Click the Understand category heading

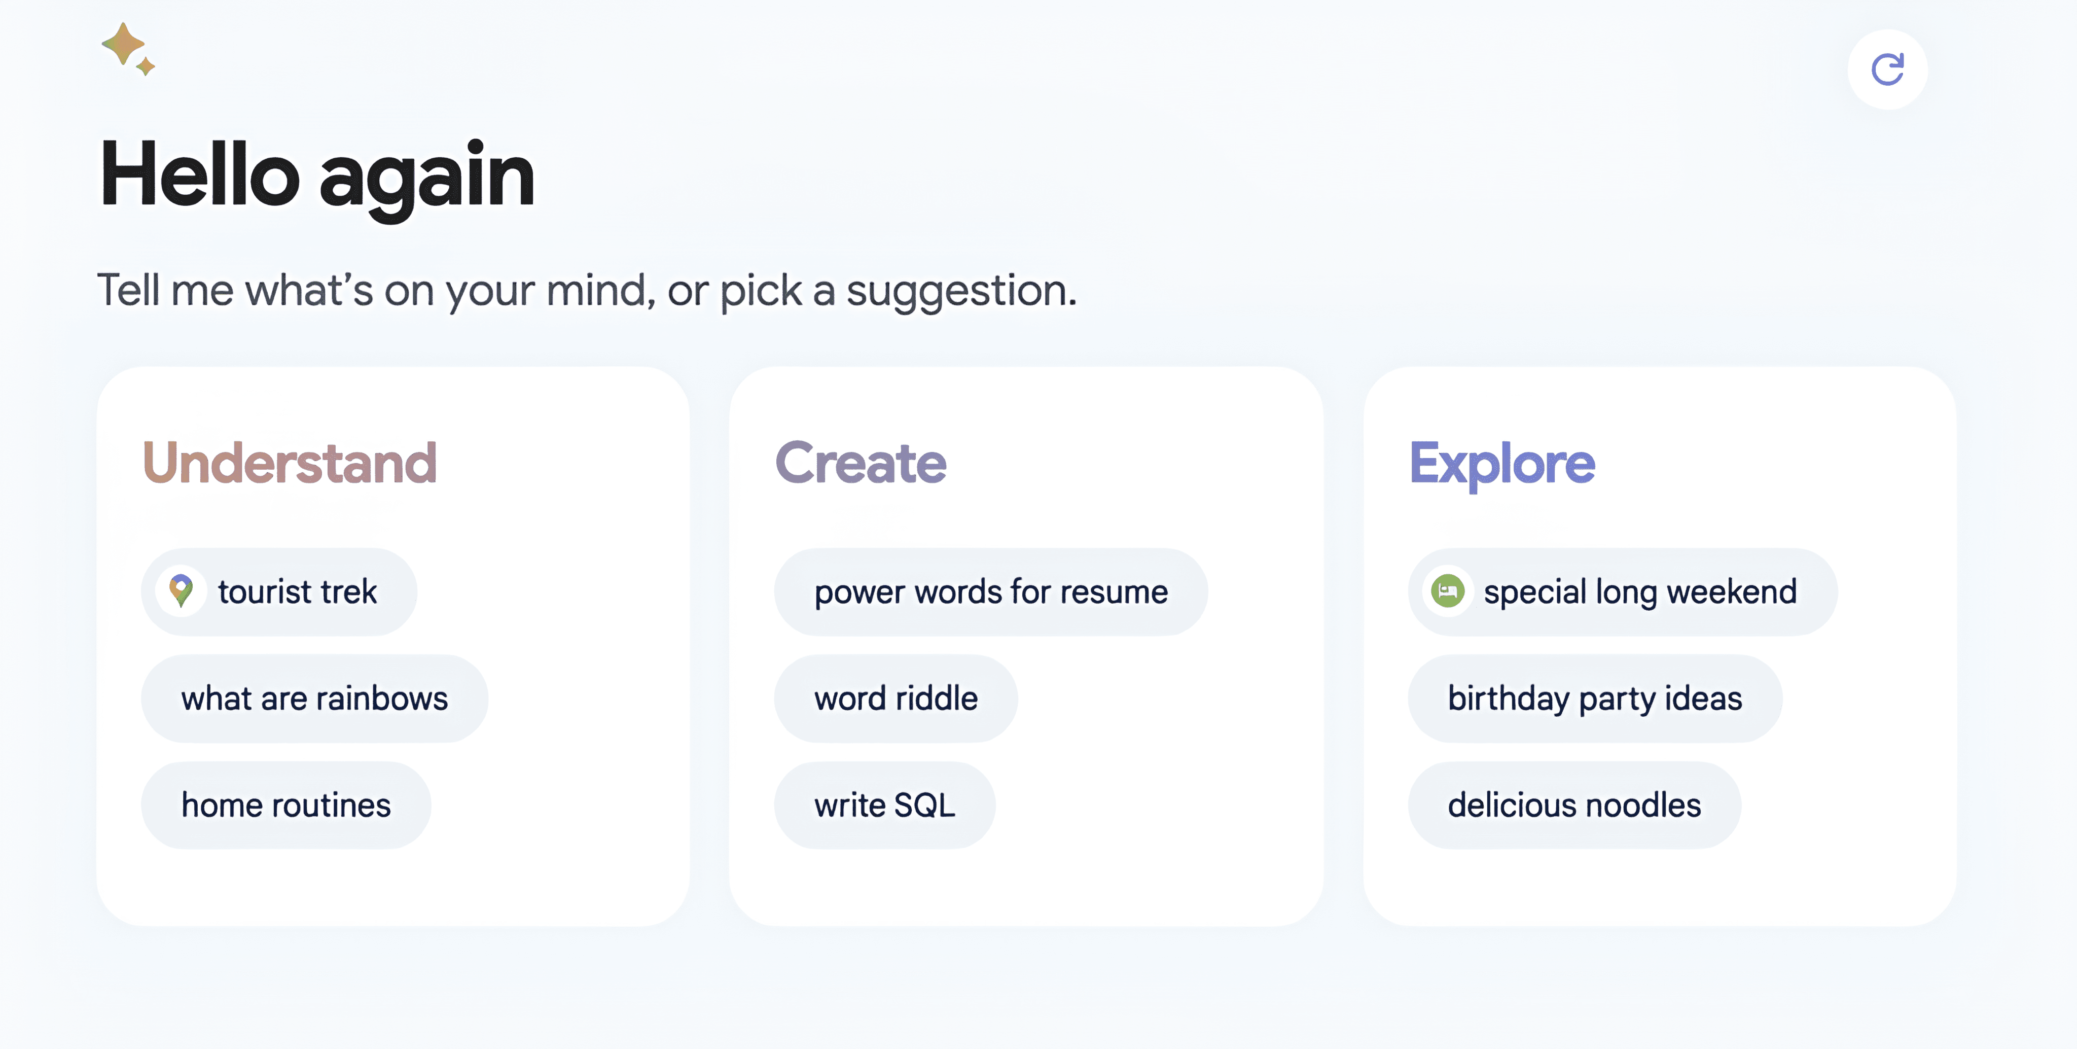click(x=290, y=463)
